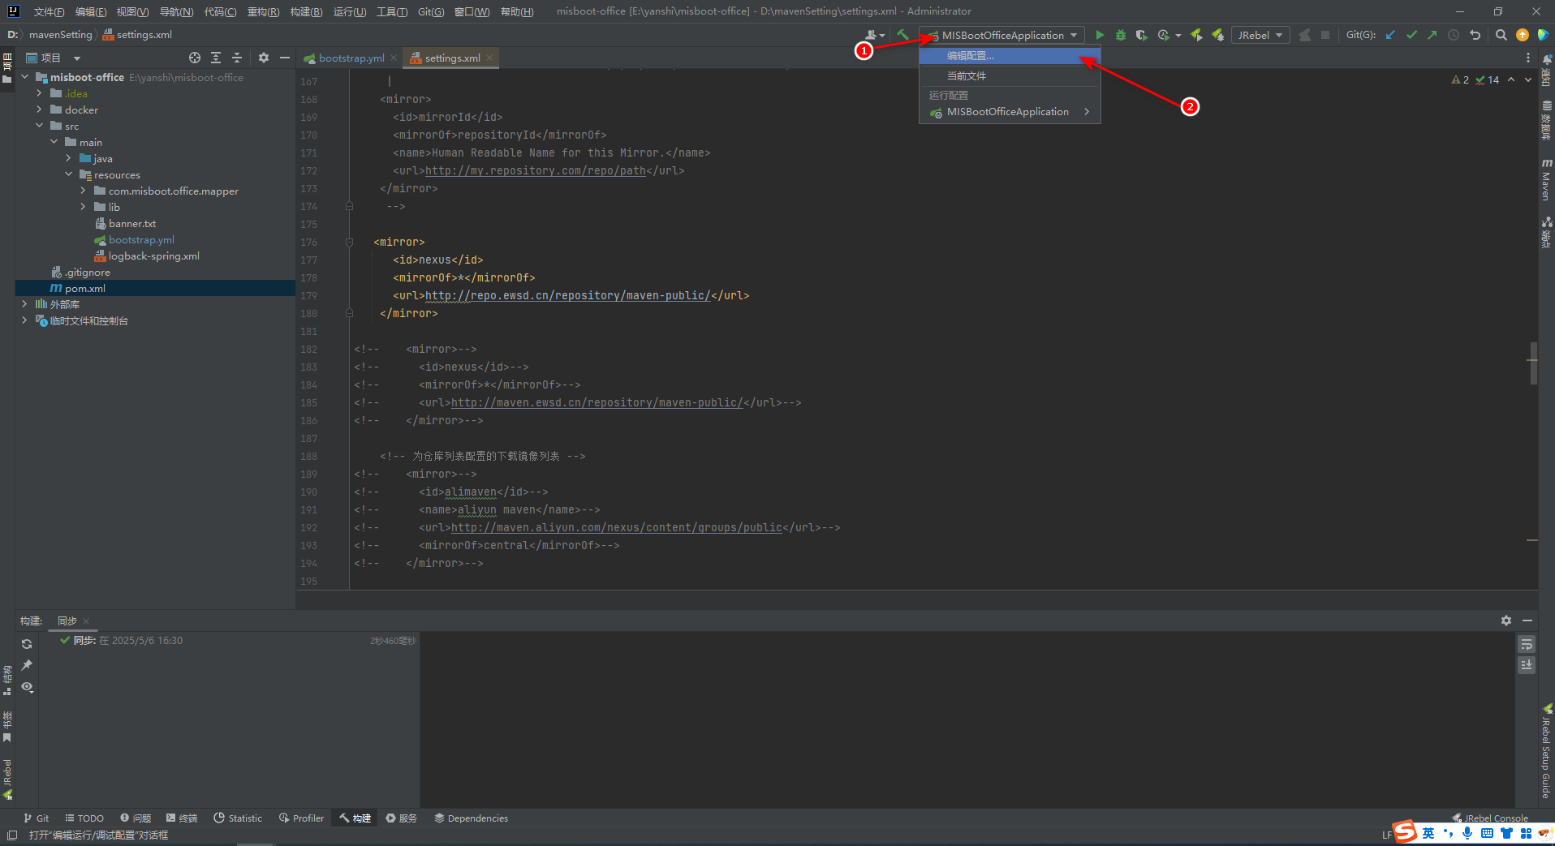Open the Git tool window
The image size is (1555, 846).
(37, 818)
